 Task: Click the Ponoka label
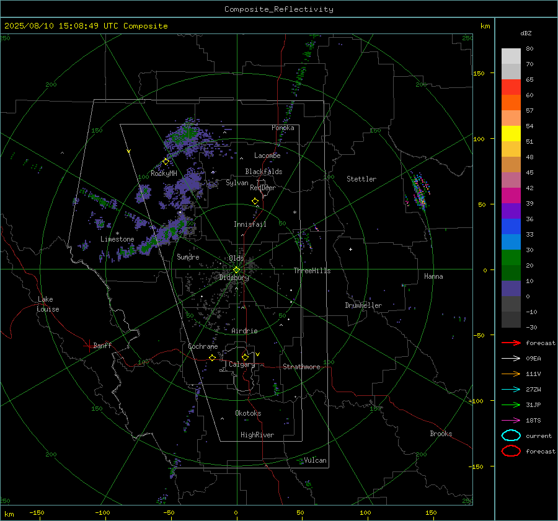click(283, 128)
